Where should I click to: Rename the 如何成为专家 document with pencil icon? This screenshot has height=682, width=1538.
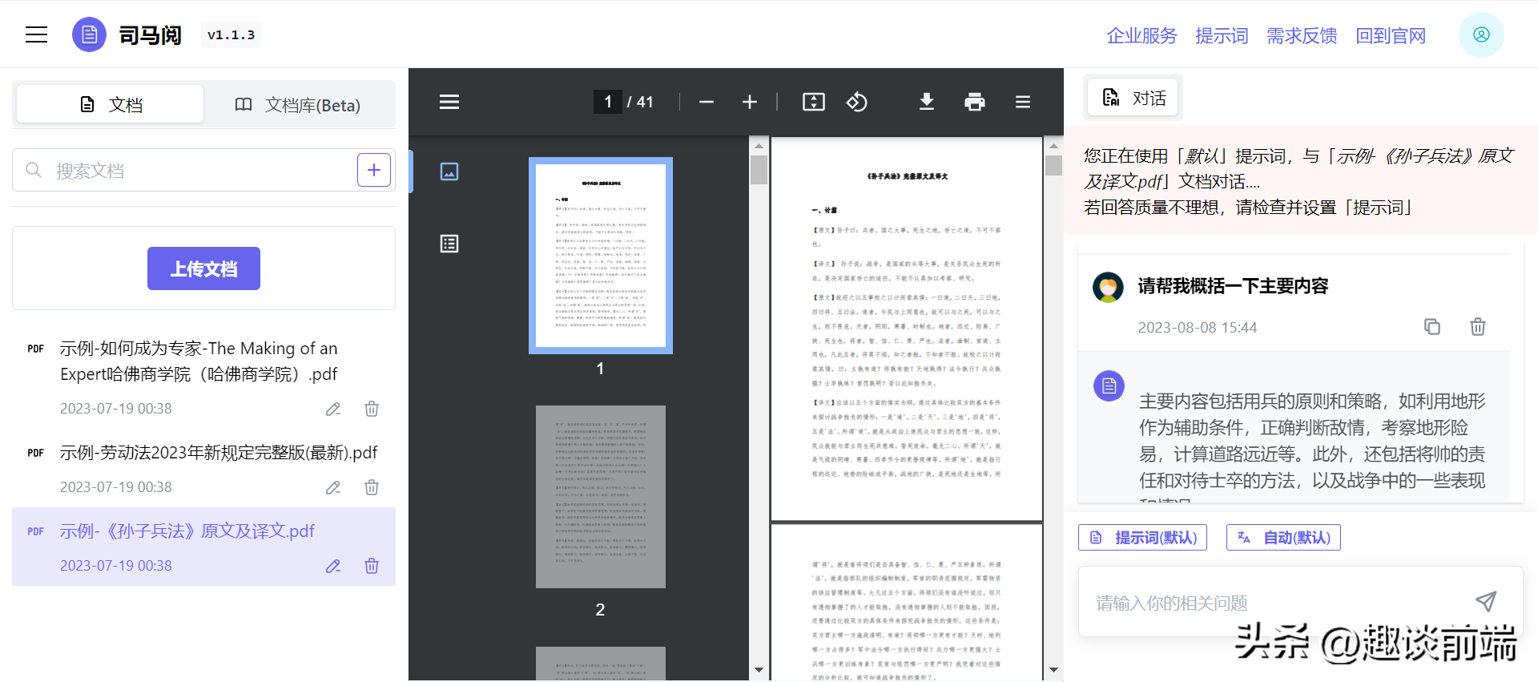click(333, 409)
